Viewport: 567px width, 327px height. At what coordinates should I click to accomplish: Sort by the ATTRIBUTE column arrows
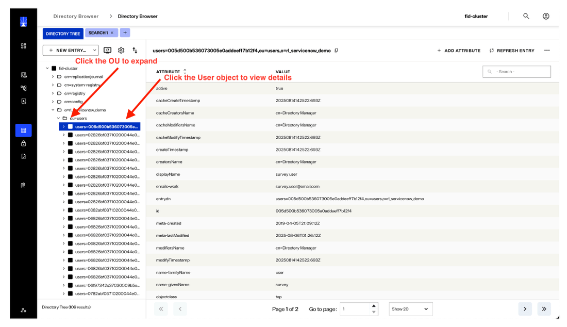[x=185, y=71]
